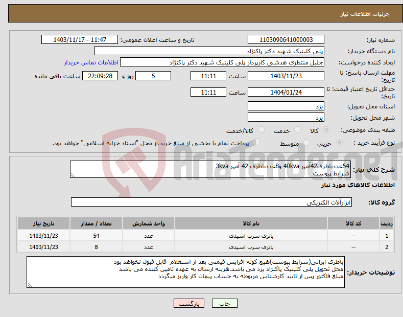This screenshot has width=403, height=317.
Task: Click the شرح کلی نیاز text area
Action: (x=210, y=169)
